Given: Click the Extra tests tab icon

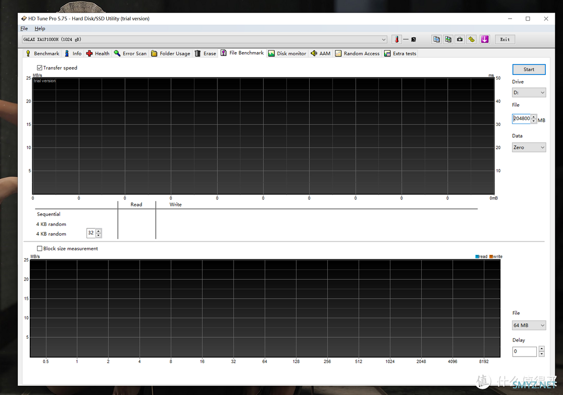Looking at the screenshot, I should click(387, 54).
